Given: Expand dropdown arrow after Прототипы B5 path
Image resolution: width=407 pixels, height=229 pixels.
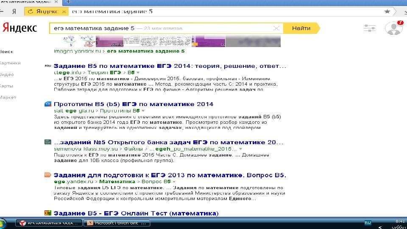Looking at the screenshot, I should point(143,111).
